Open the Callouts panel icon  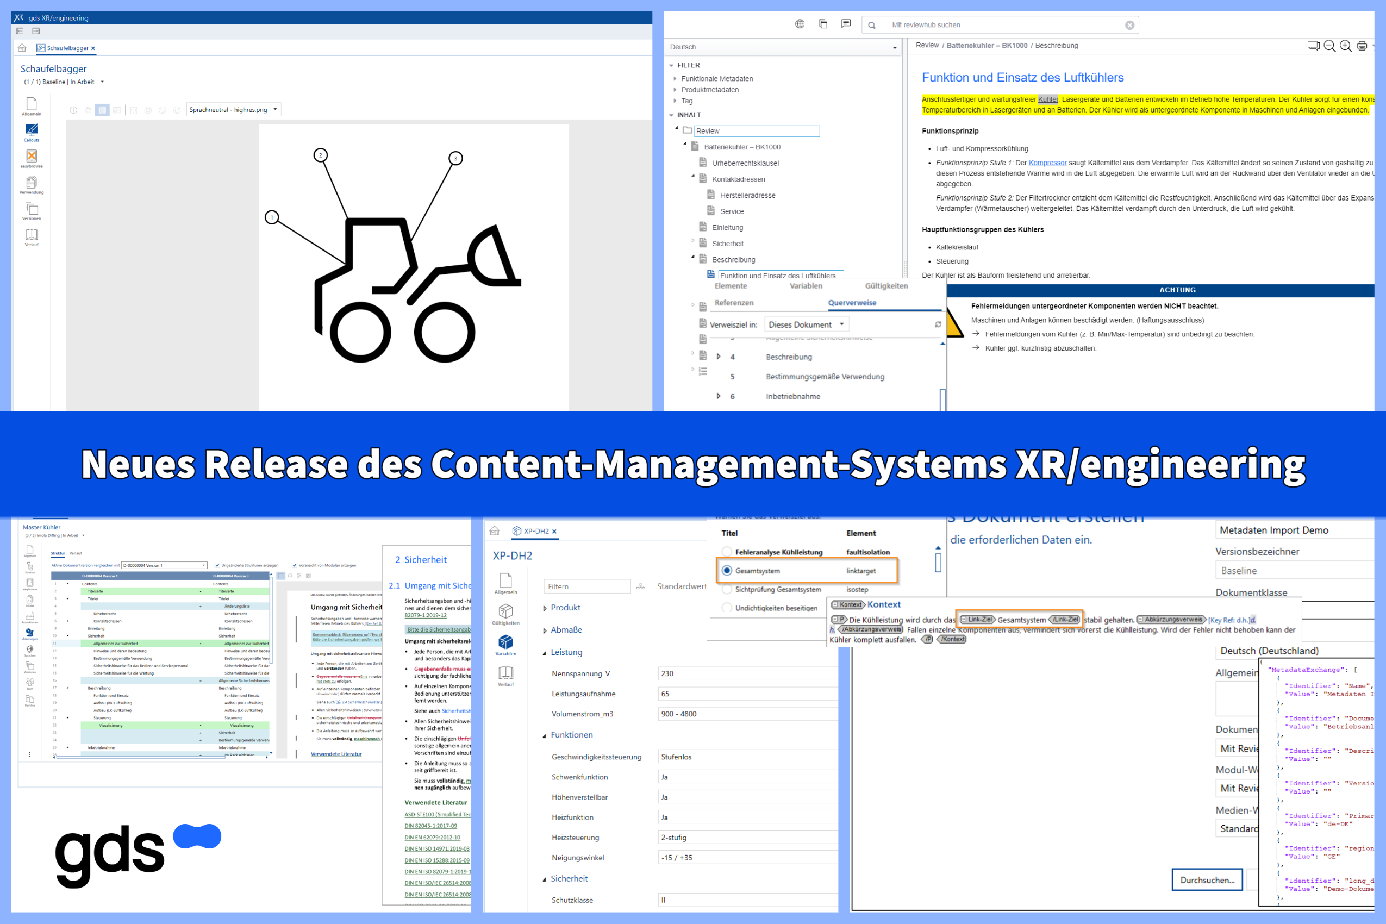[31, 131]
